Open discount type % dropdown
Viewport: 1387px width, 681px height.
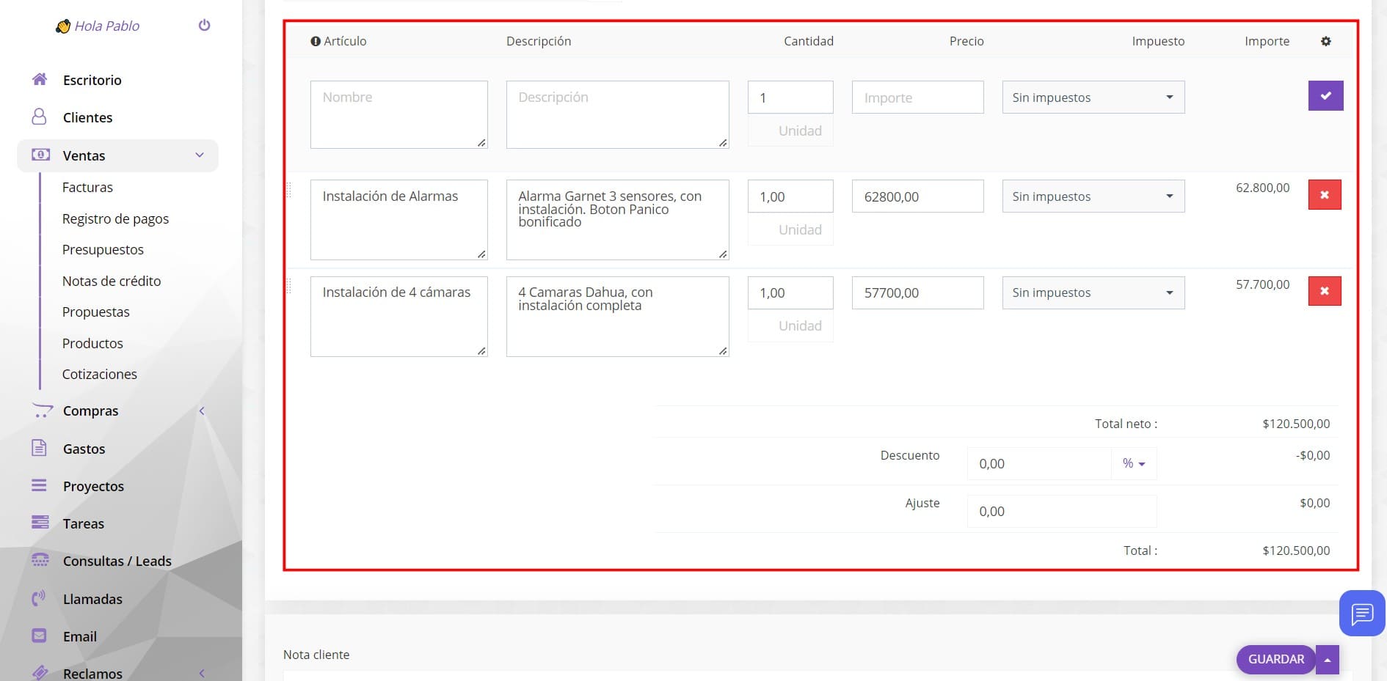pos(1134,463)
